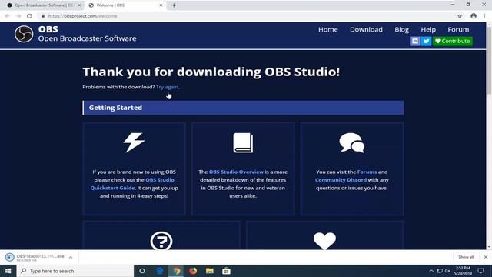Open the OBS Studio Overview link
492x277 pixels.
[x=236, y=172]
